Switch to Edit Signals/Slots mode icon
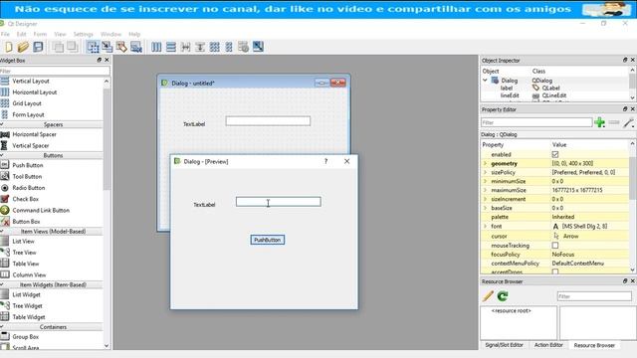This screenshot has height=358, width=637. click(107, 47)
